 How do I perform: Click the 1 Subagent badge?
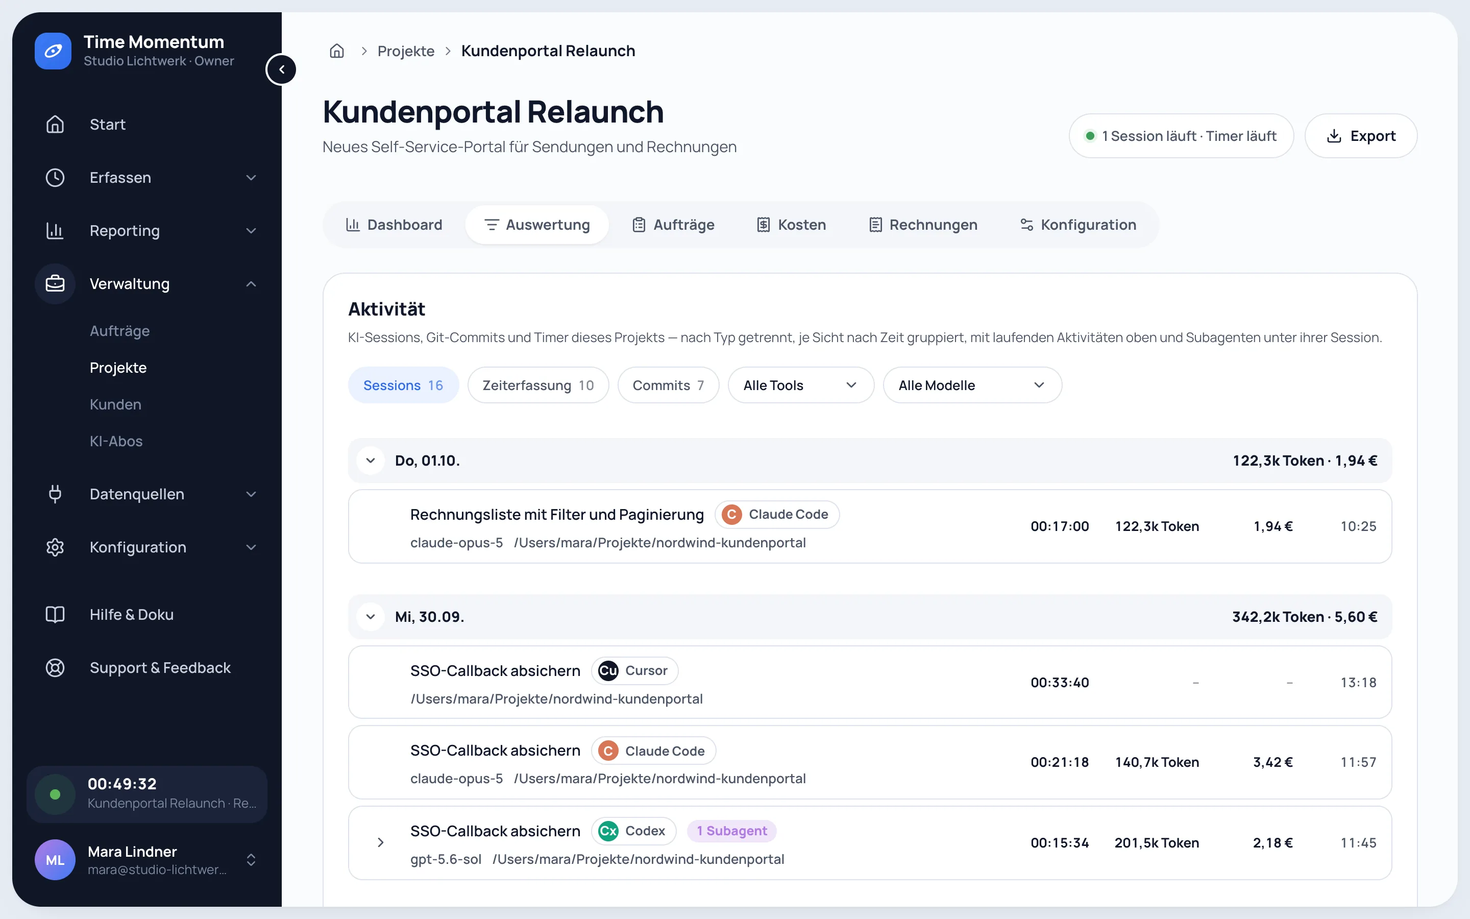tap(731, 831)
